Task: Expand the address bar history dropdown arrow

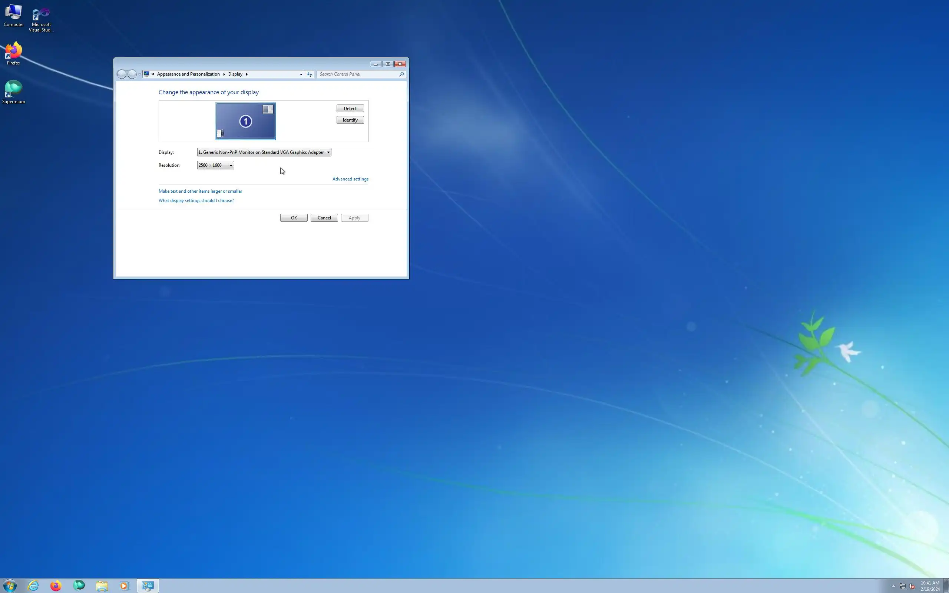Action: [x=301, y=74]
